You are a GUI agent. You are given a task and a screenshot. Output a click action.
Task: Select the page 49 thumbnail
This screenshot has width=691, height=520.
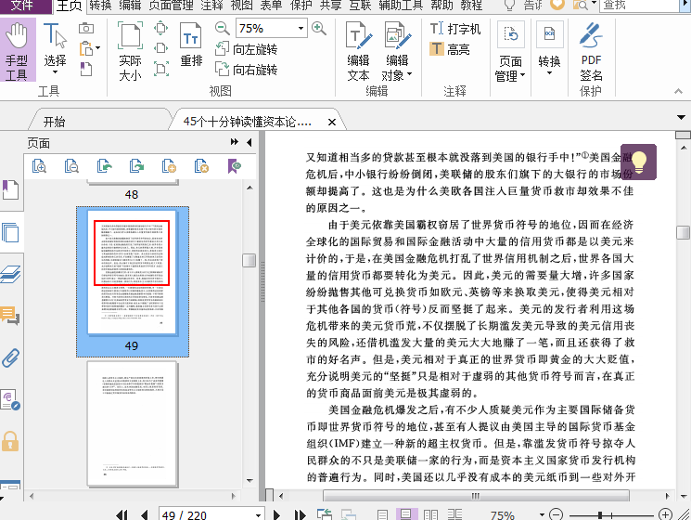click(x=133, y=281)
